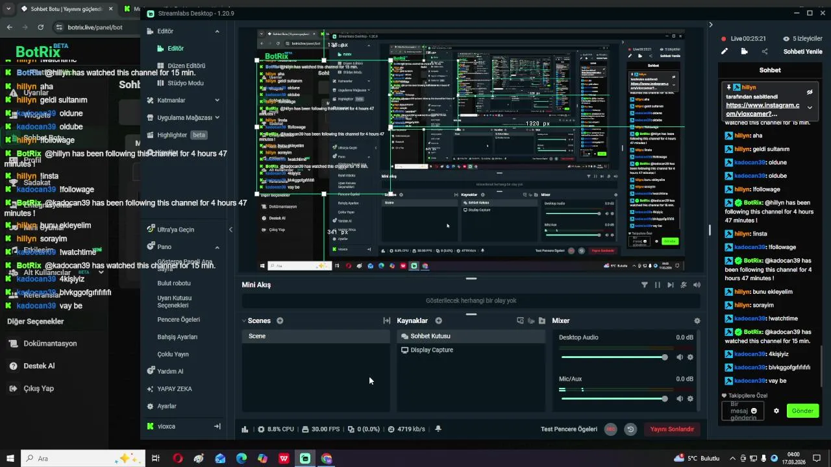Toggle the REC recording button
Screen dimensions: 831x467
pos(610,429)
